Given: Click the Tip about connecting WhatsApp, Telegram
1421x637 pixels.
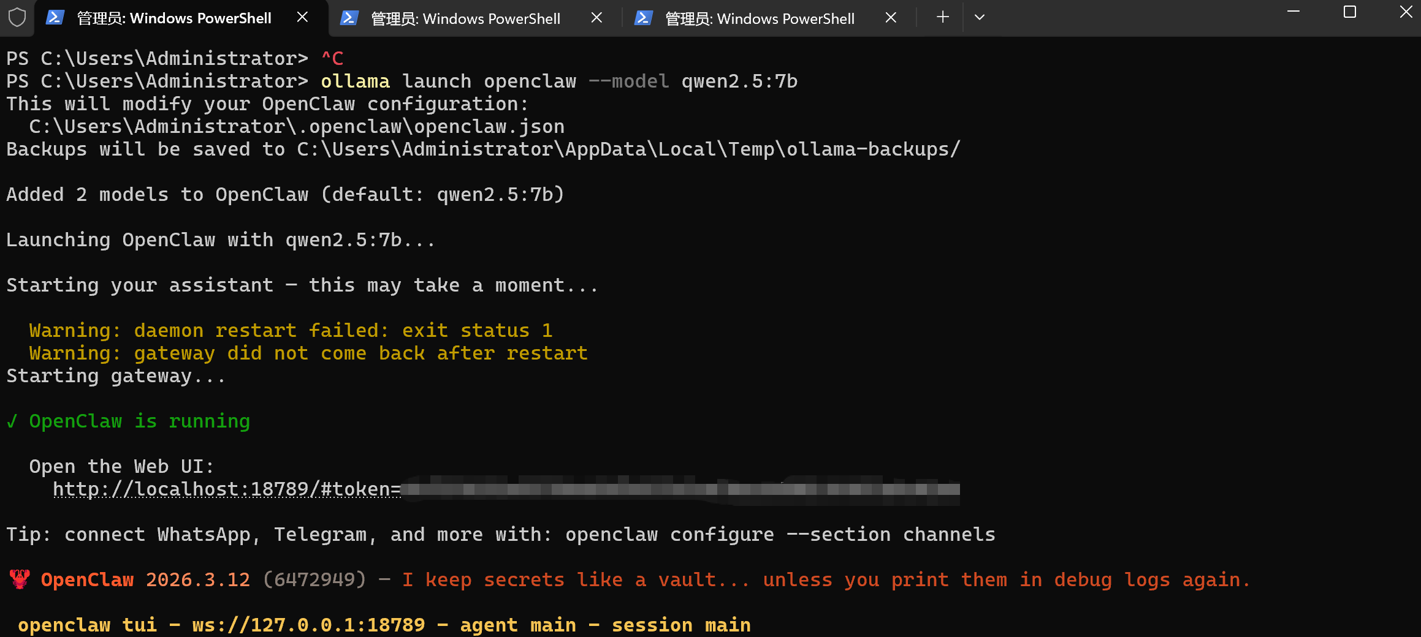Looking at the screenshot, I should 501,535.
